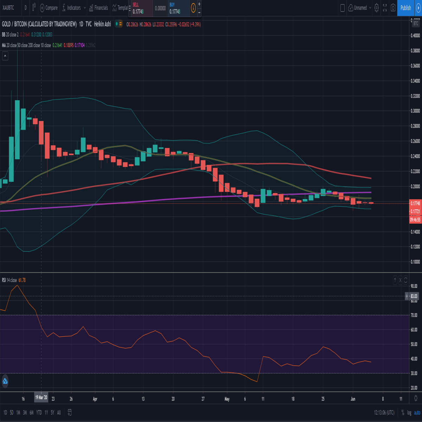Click the BUY 0.17748 button

(178, 8)
